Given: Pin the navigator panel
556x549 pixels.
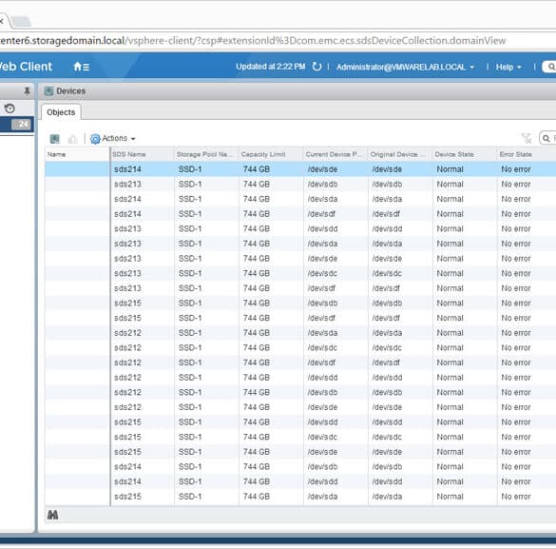Looking at the screenshot, I should [x=27, y=91].
